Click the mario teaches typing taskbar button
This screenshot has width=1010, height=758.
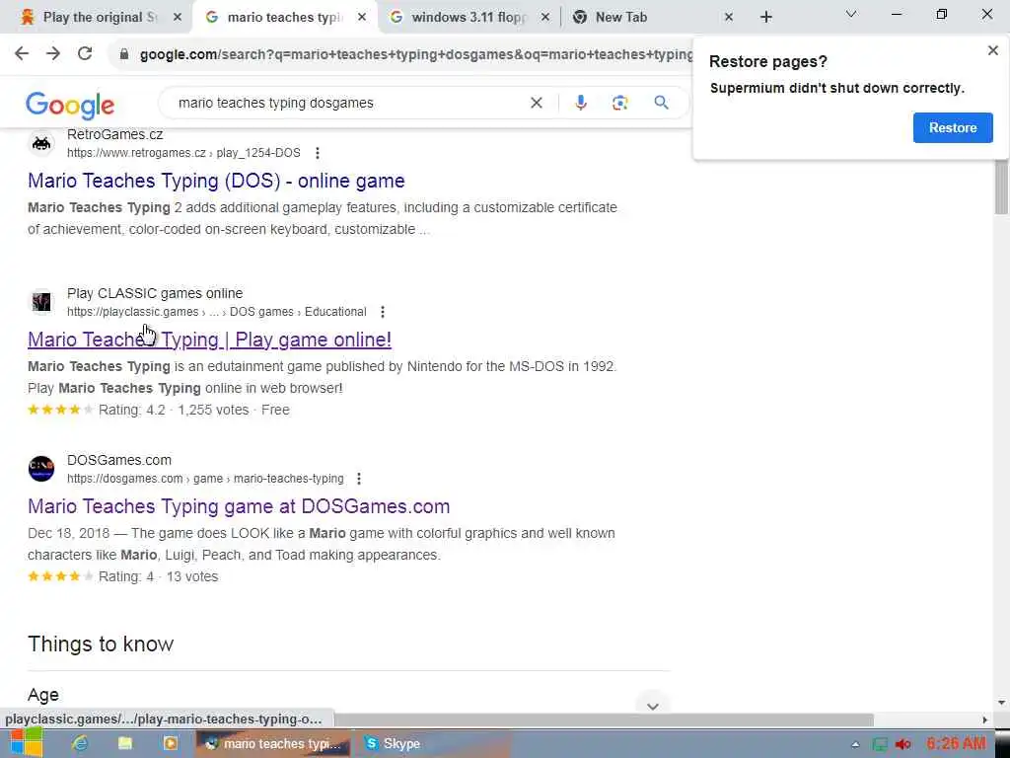[x=273, y=743]
